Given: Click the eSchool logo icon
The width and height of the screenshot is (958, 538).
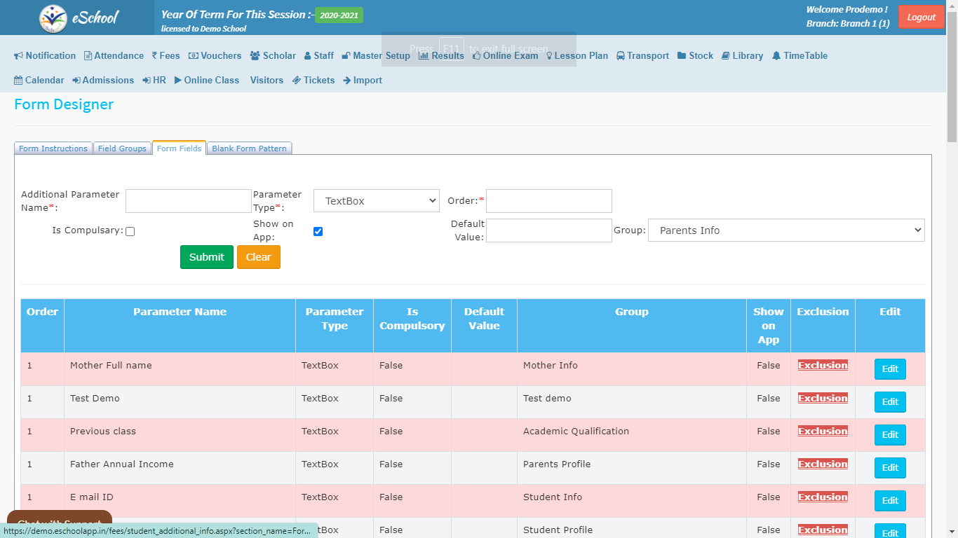Looking at the screenshot, I should (53, 18).
